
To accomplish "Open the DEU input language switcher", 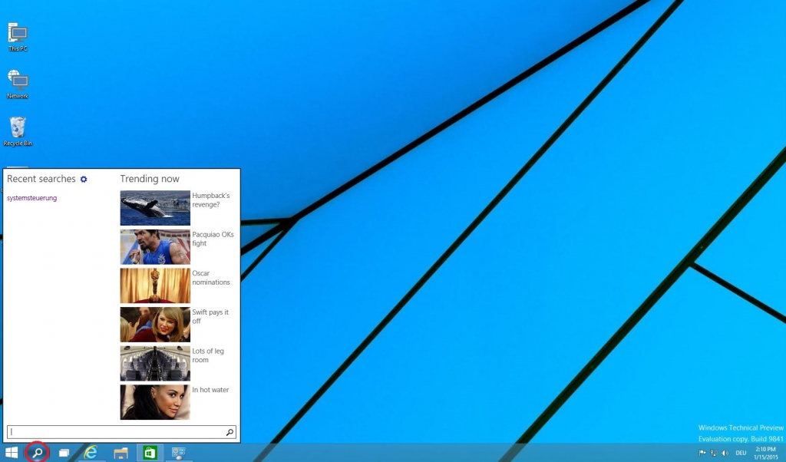I will (x=741, y=453).
